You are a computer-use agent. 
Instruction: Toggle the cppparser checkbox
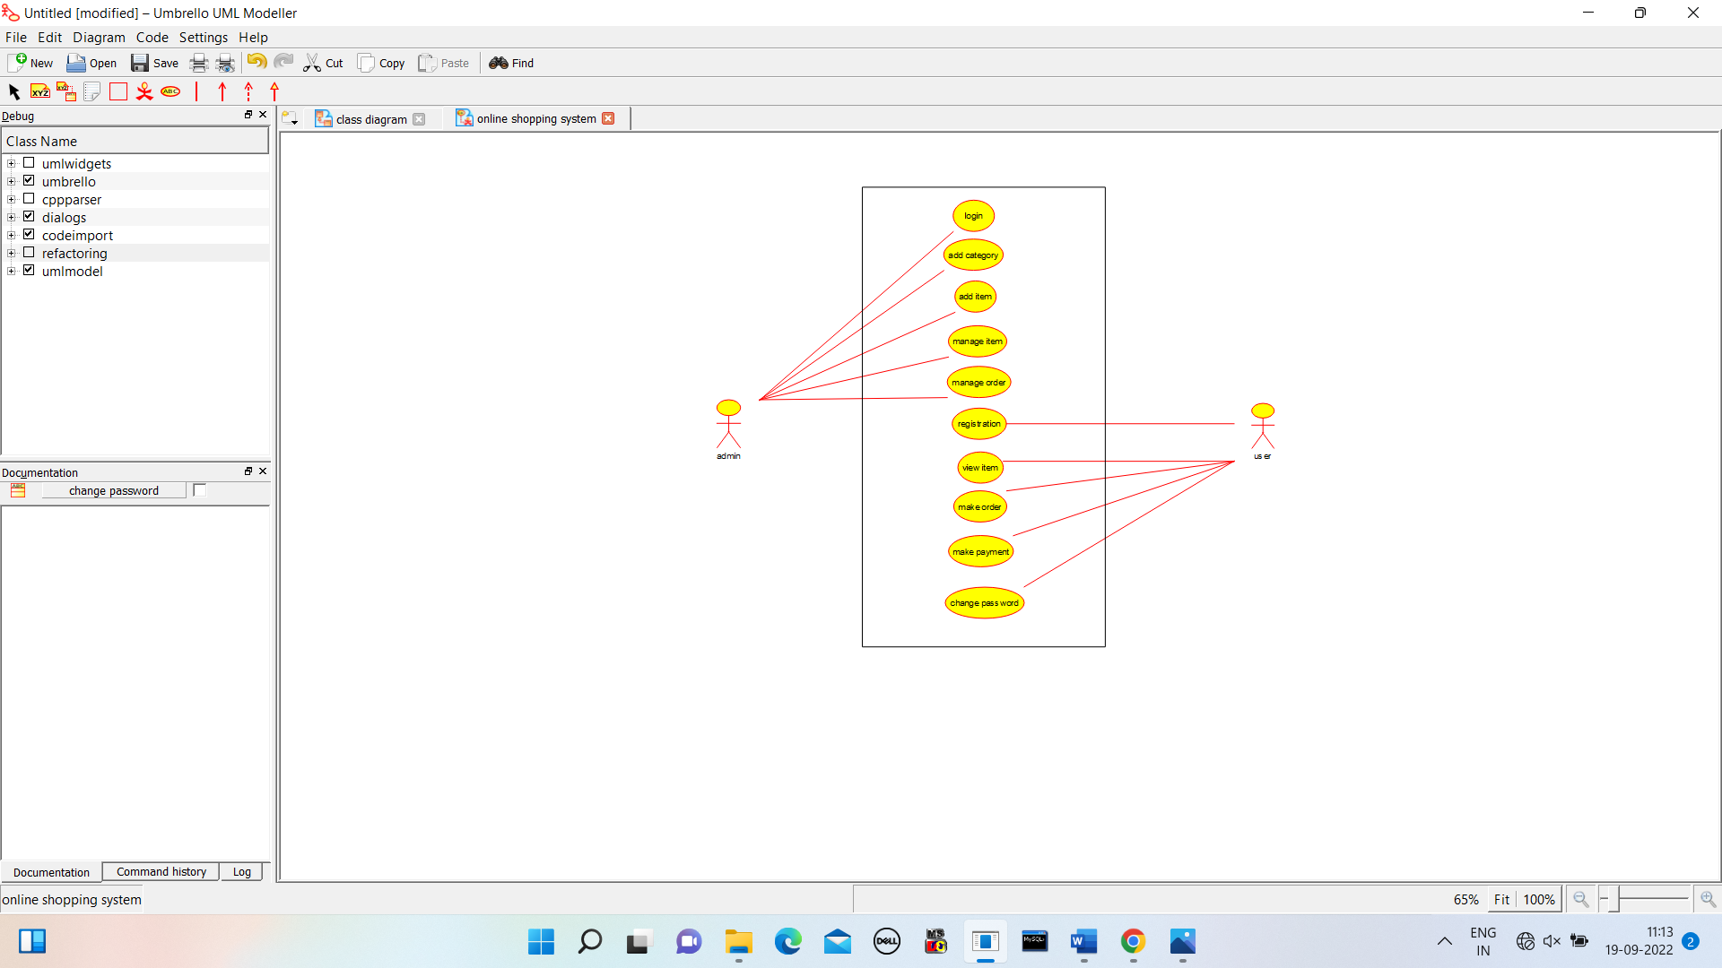click(x=29, y=199)
